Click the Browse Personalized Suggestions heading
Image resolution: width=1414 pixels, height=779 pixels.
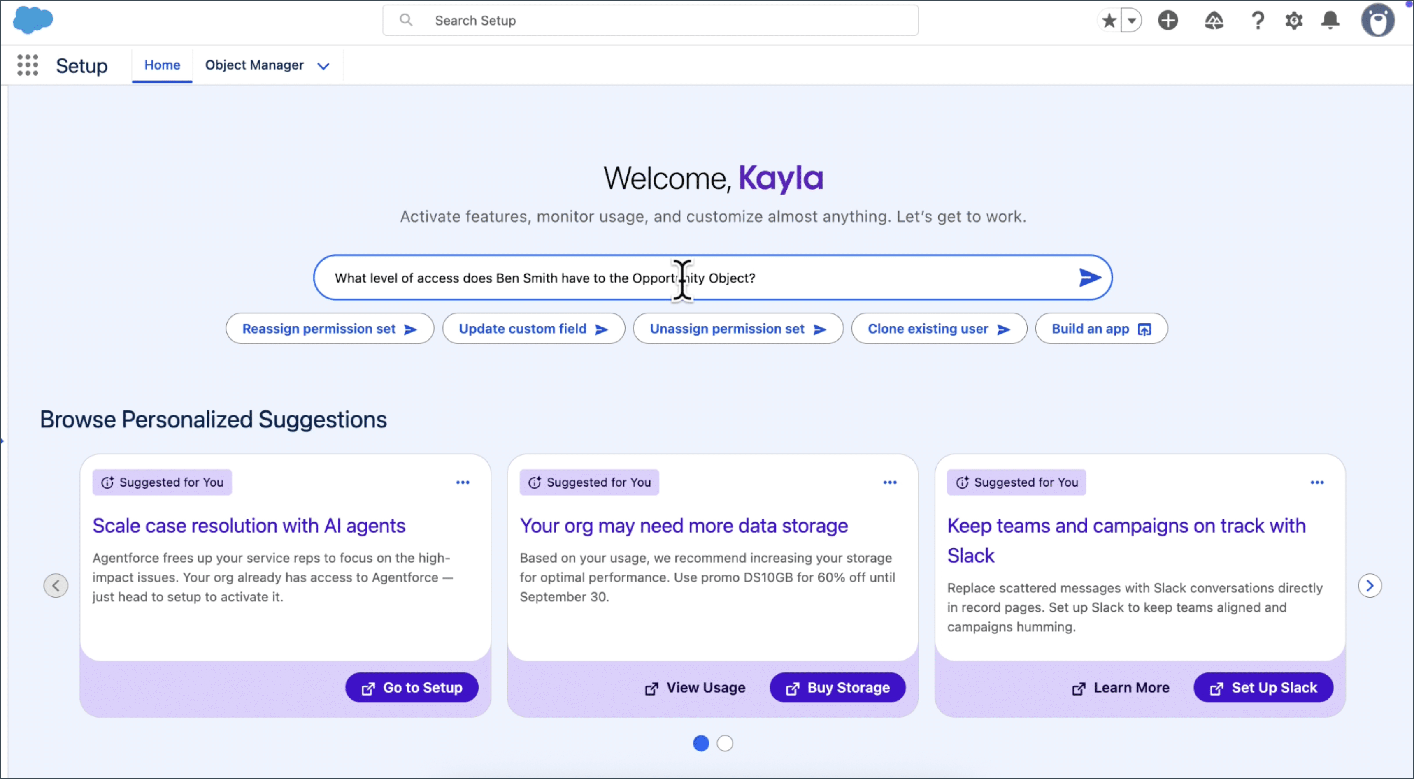click(x=213, y=420)
